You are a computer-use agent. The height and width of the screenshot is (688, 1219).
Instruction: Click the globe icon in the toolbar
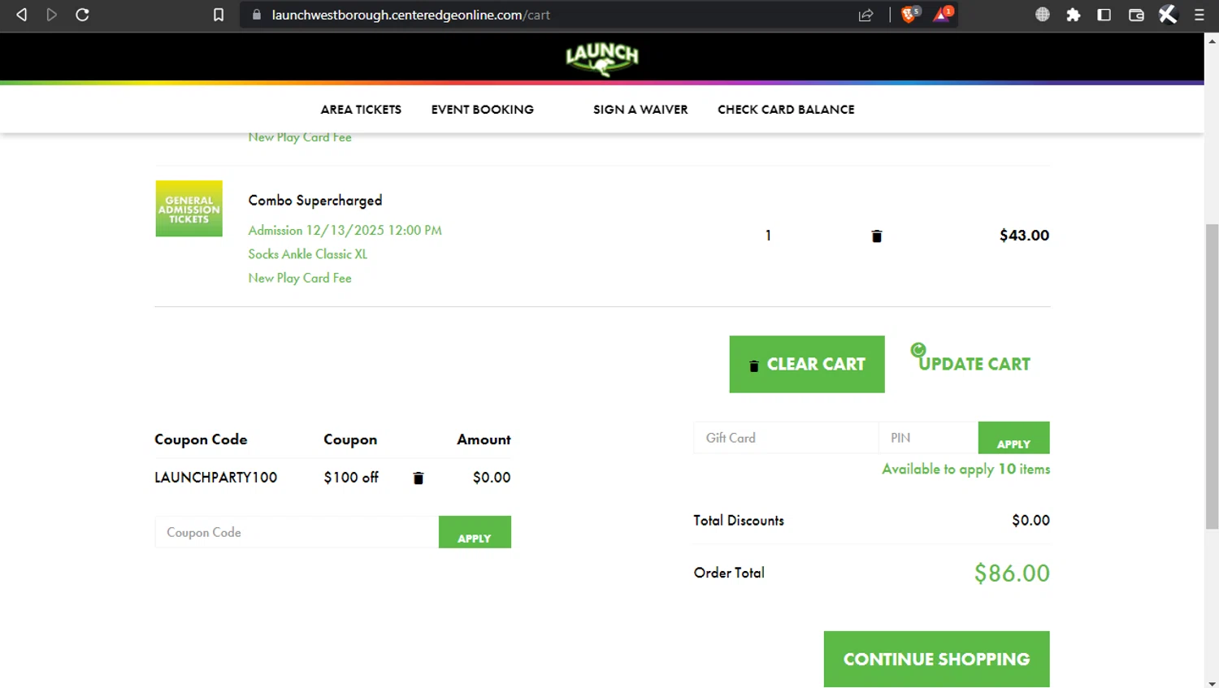pyautogui.click(x=1043, y=15)
